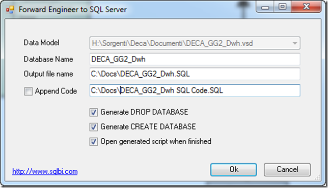Image resolution: width=328 pixels, height=188 pixels.
Task: Click the Cancel button
Action: (x=287, y=170)
